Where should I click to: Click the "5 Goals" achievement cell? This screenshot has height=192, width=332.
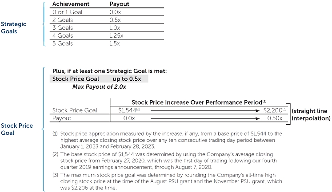point(64,44)
